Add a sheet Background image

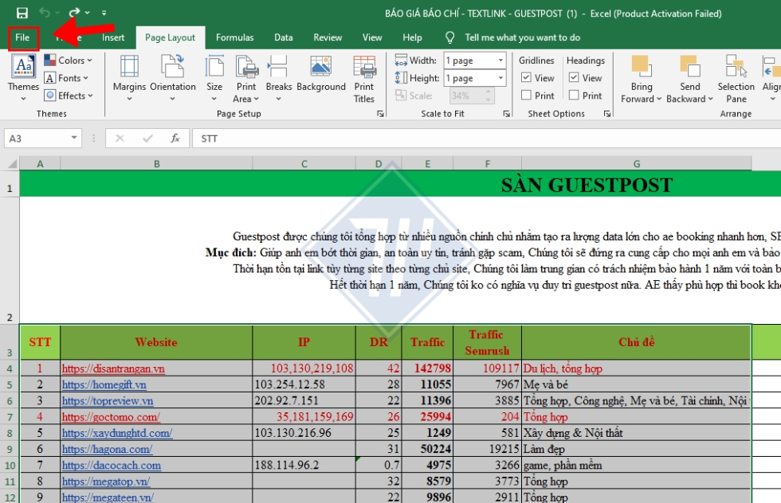click(320, 80)
